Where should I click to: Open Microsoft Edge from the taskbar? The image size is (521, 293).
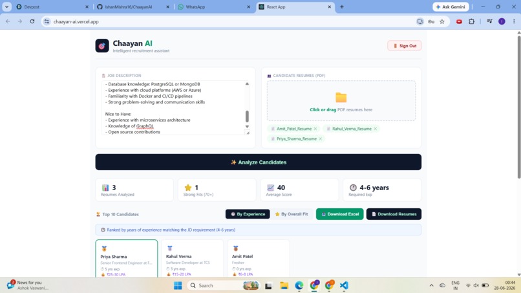299,285
